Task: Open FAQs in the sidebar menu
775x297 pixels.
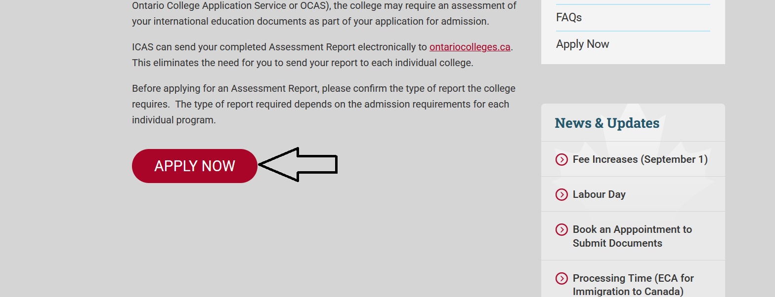Action: click(x=569, y=17)
